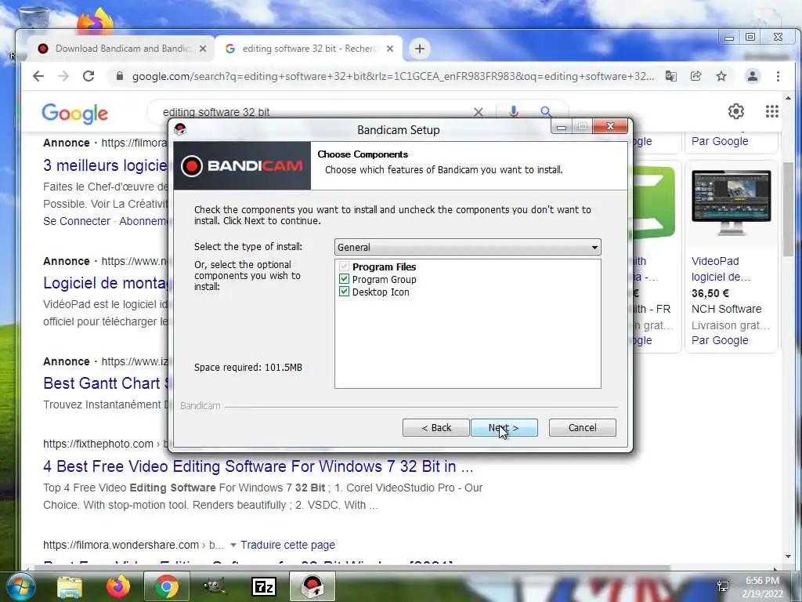Image resolution: width=802 pixels, height=602 pixels.
Task: Start voice search with the microphone icon
Action: [514, 111]
